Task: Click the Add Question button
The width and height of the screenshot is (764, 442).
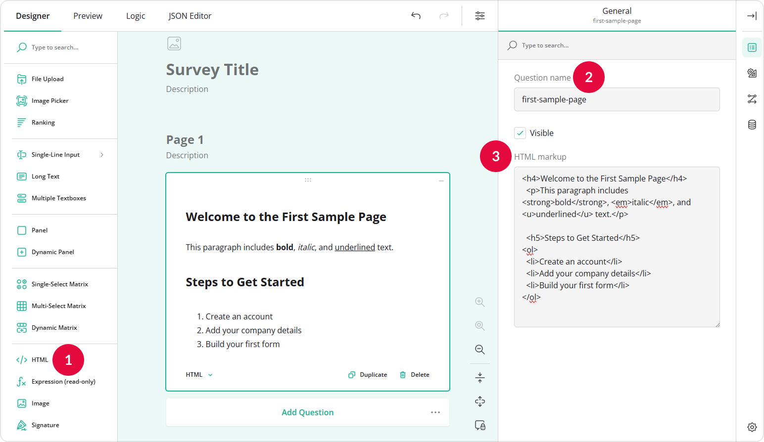Action: 307,412
